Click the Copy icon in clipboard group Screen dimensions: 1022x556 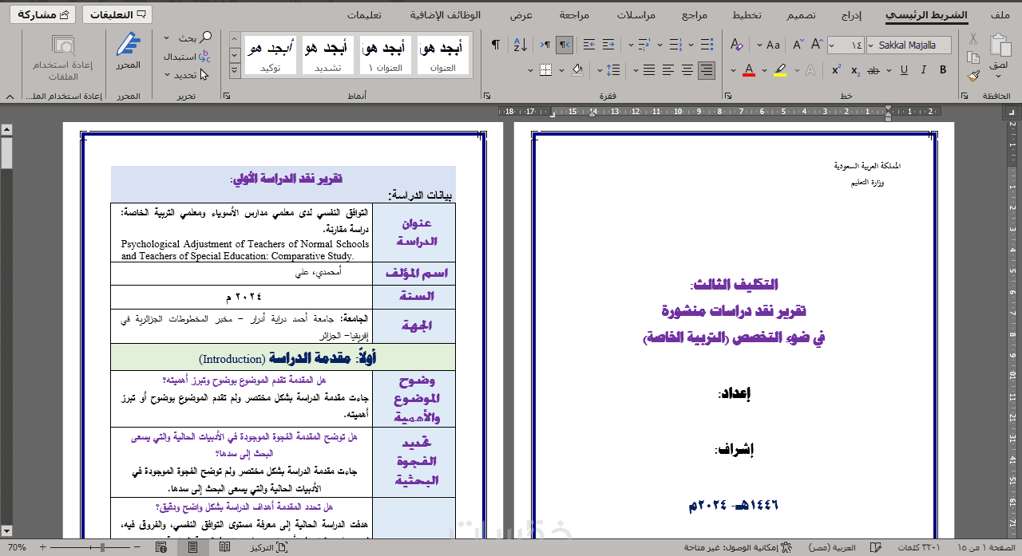coord(972,57)
